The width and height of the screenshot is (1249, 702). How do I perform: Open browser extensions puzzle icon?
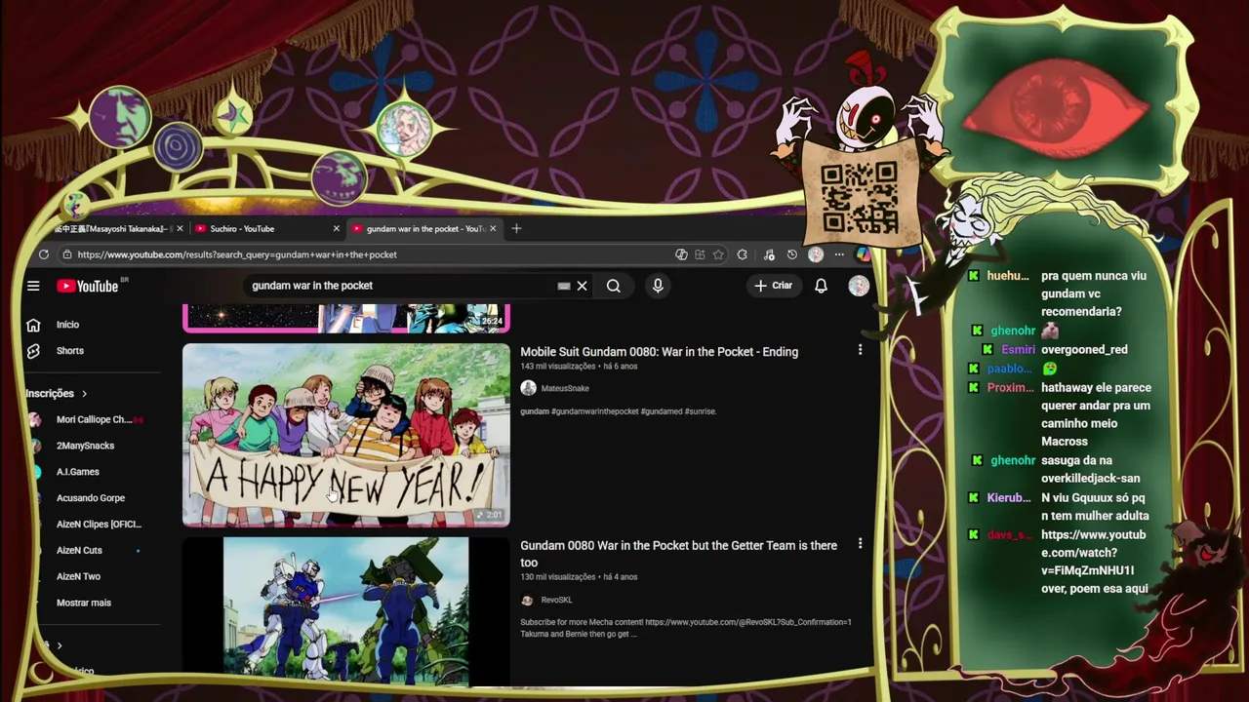click(743, 254)
